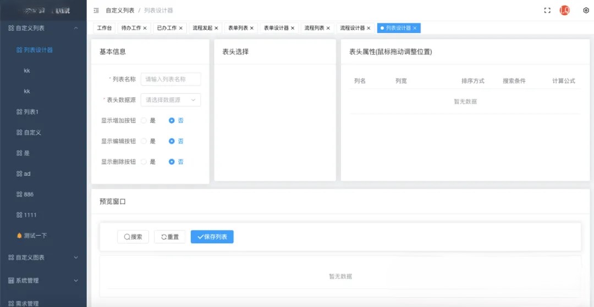Click the 重置 button
The image size is (594, 307).
(170, 237)
